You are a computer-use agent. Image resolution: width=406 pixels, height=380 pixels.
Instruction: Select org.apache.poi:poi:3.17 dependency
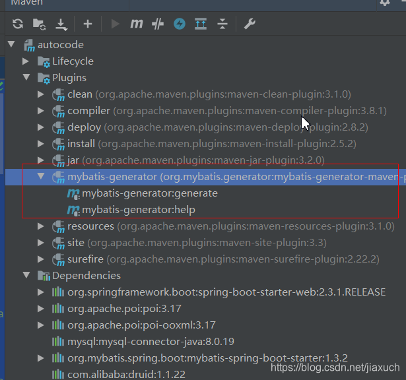pyautogui.click(x=124, y=309)
